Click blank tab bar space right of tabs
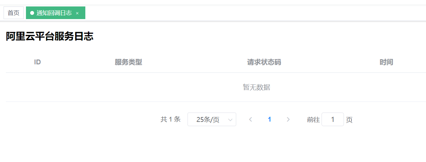Screen dimensions: 426x162 coord(253,13)
